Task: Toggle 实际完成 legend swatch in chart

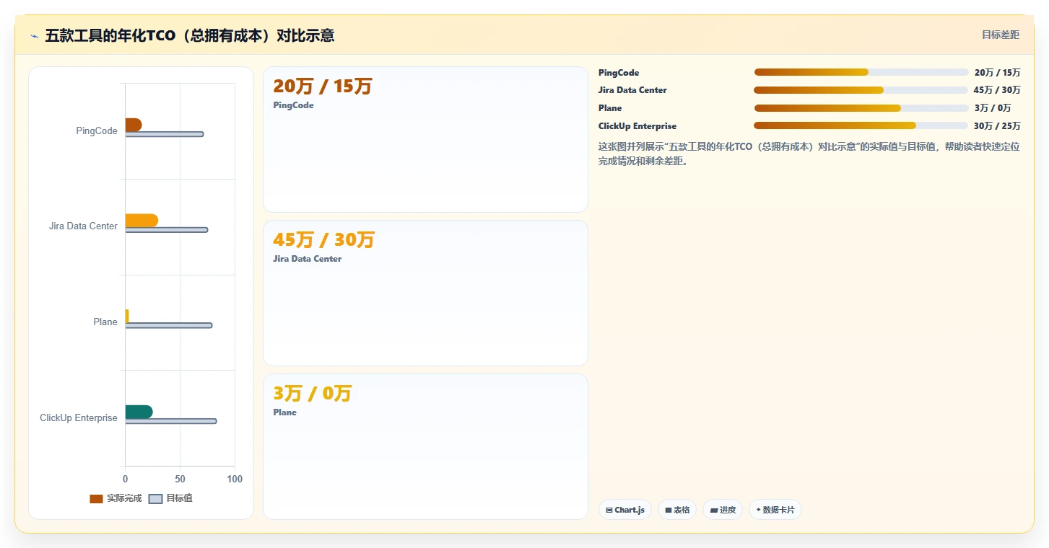Action: (x=96, y=498)
